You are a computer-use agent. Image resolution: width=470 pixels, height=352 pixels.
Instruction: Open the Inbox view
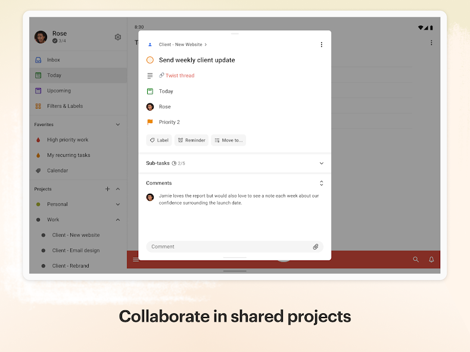pos(78,60)
